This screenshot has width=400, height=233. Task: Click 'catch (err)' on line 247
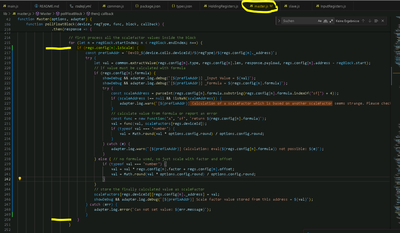click(101, 205)
